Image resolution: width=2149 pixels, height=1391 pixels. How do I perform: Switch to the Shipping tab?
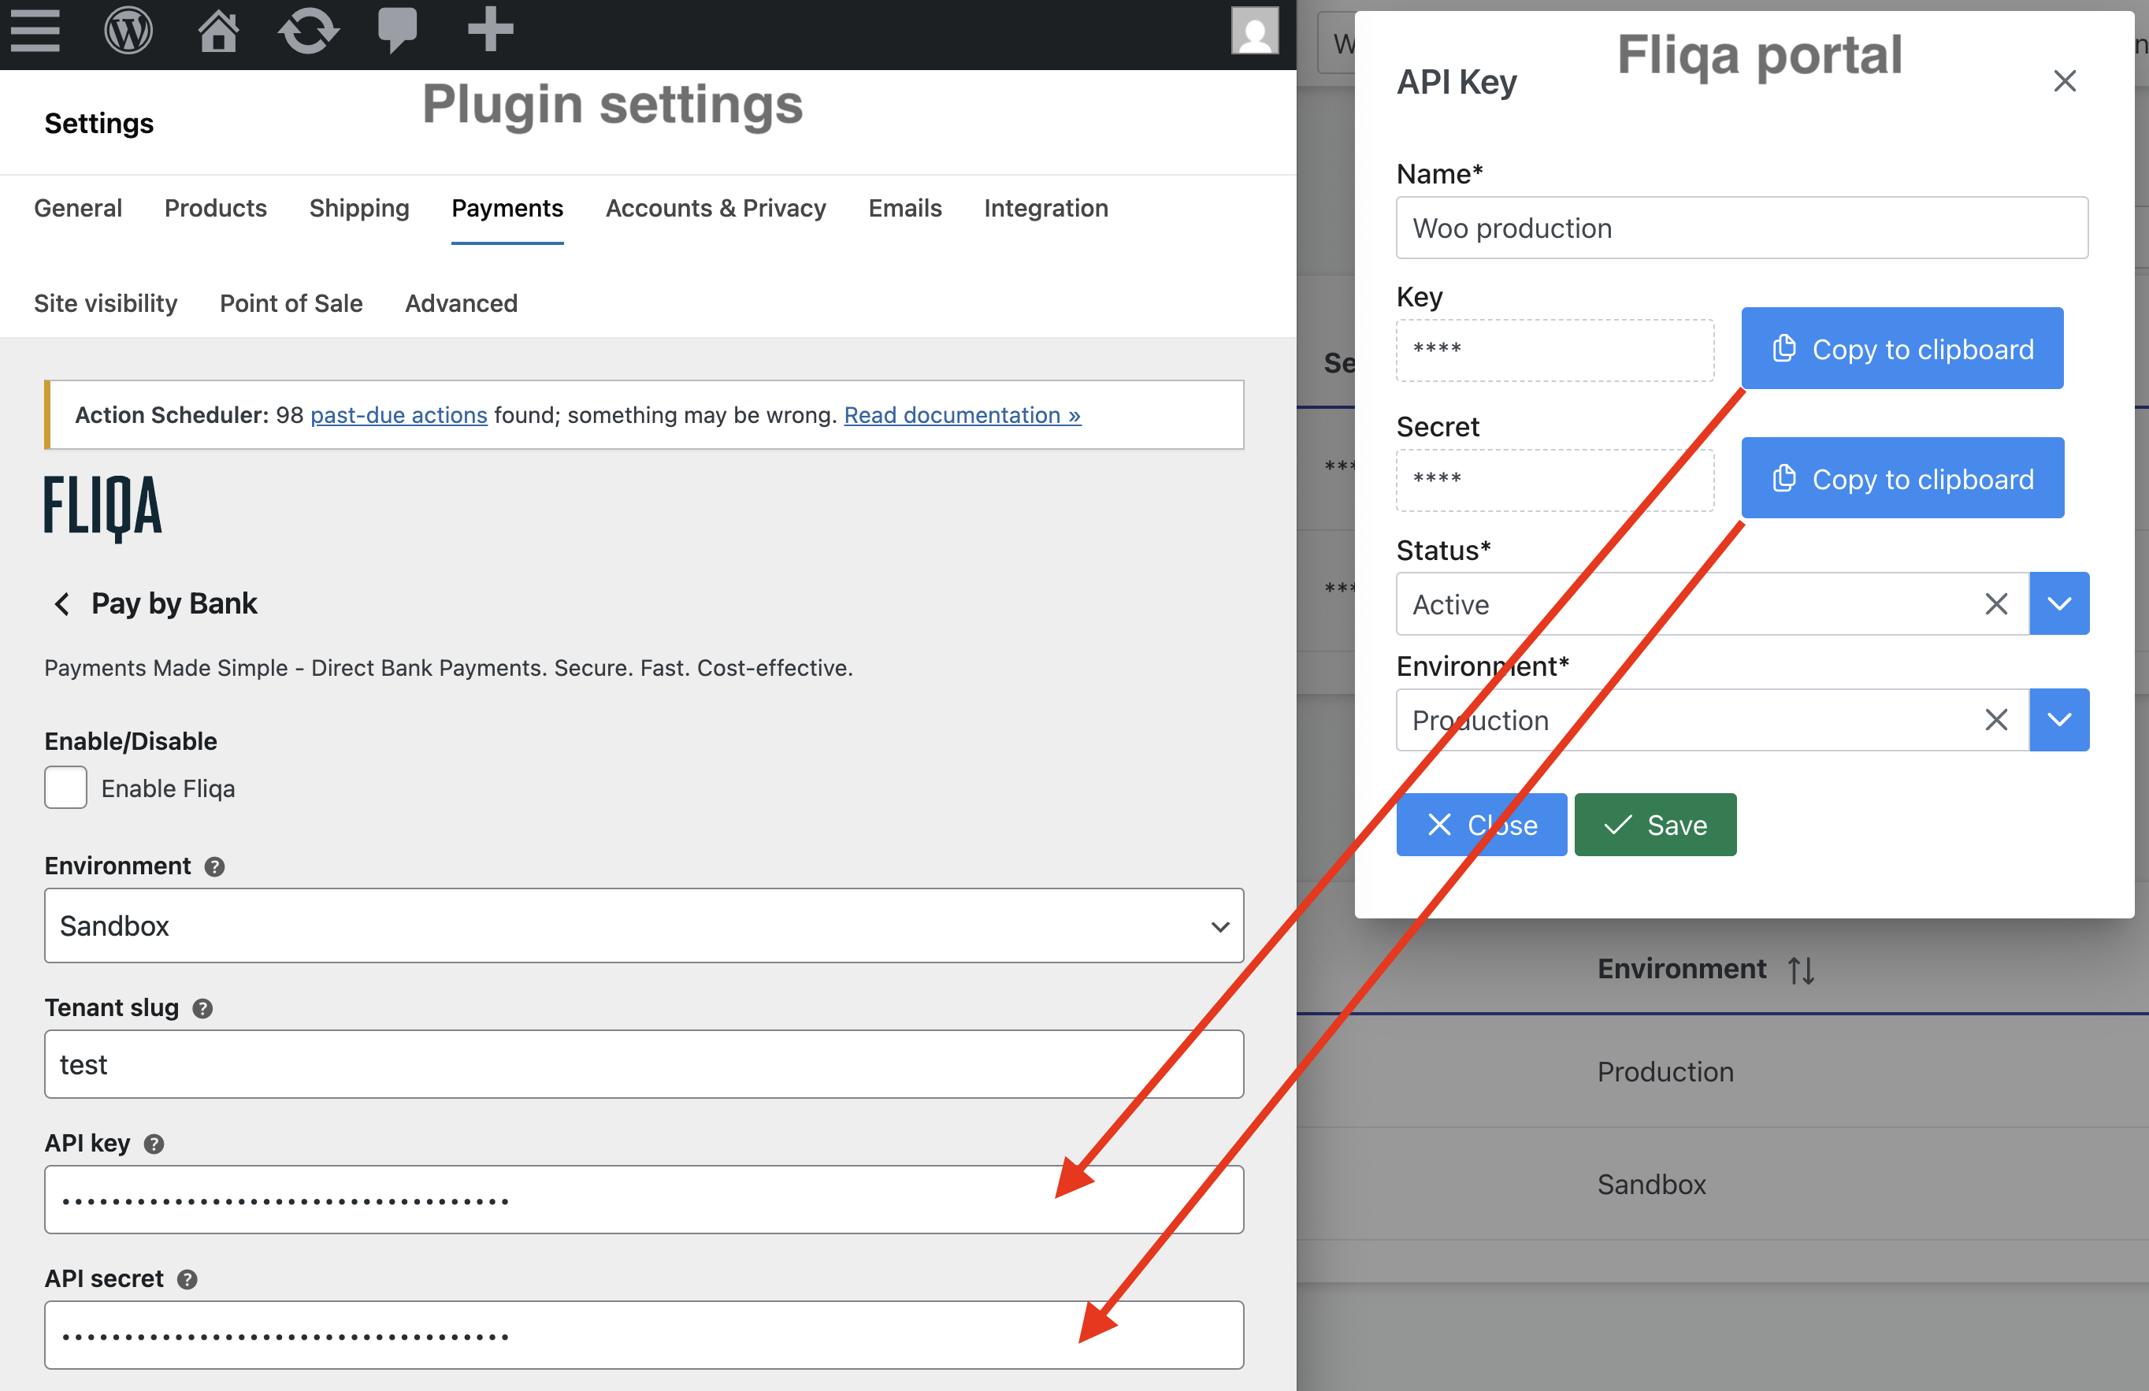(x=358, y=209)
